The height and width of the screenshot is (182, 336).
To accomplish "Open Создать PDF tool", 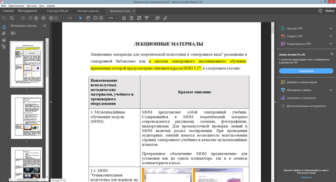I will pyautogui.click(x=295, y=36).
